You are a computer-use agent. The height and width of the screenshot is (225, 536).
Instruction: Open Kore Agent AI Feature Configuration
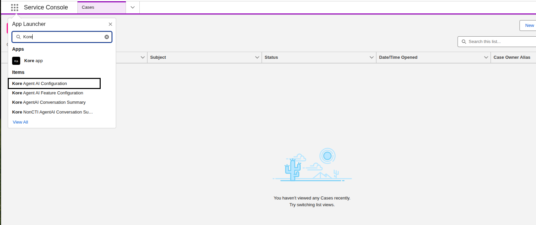(47, 93)
